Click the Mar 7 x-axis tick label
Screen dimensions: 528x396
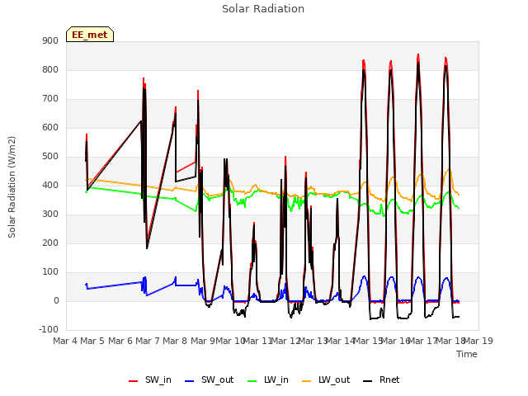pos(148,341)
